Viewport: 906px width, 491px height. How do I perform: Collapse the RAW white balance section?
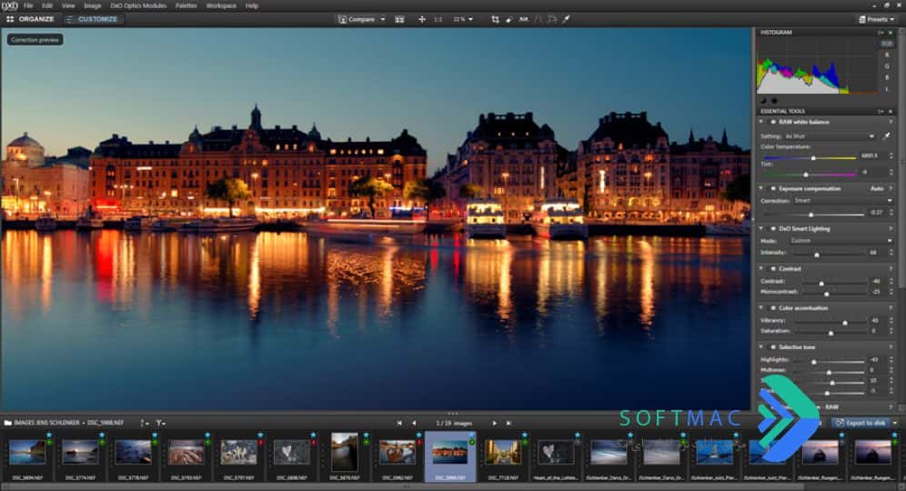pyautogui.click(x=761, y=122)
